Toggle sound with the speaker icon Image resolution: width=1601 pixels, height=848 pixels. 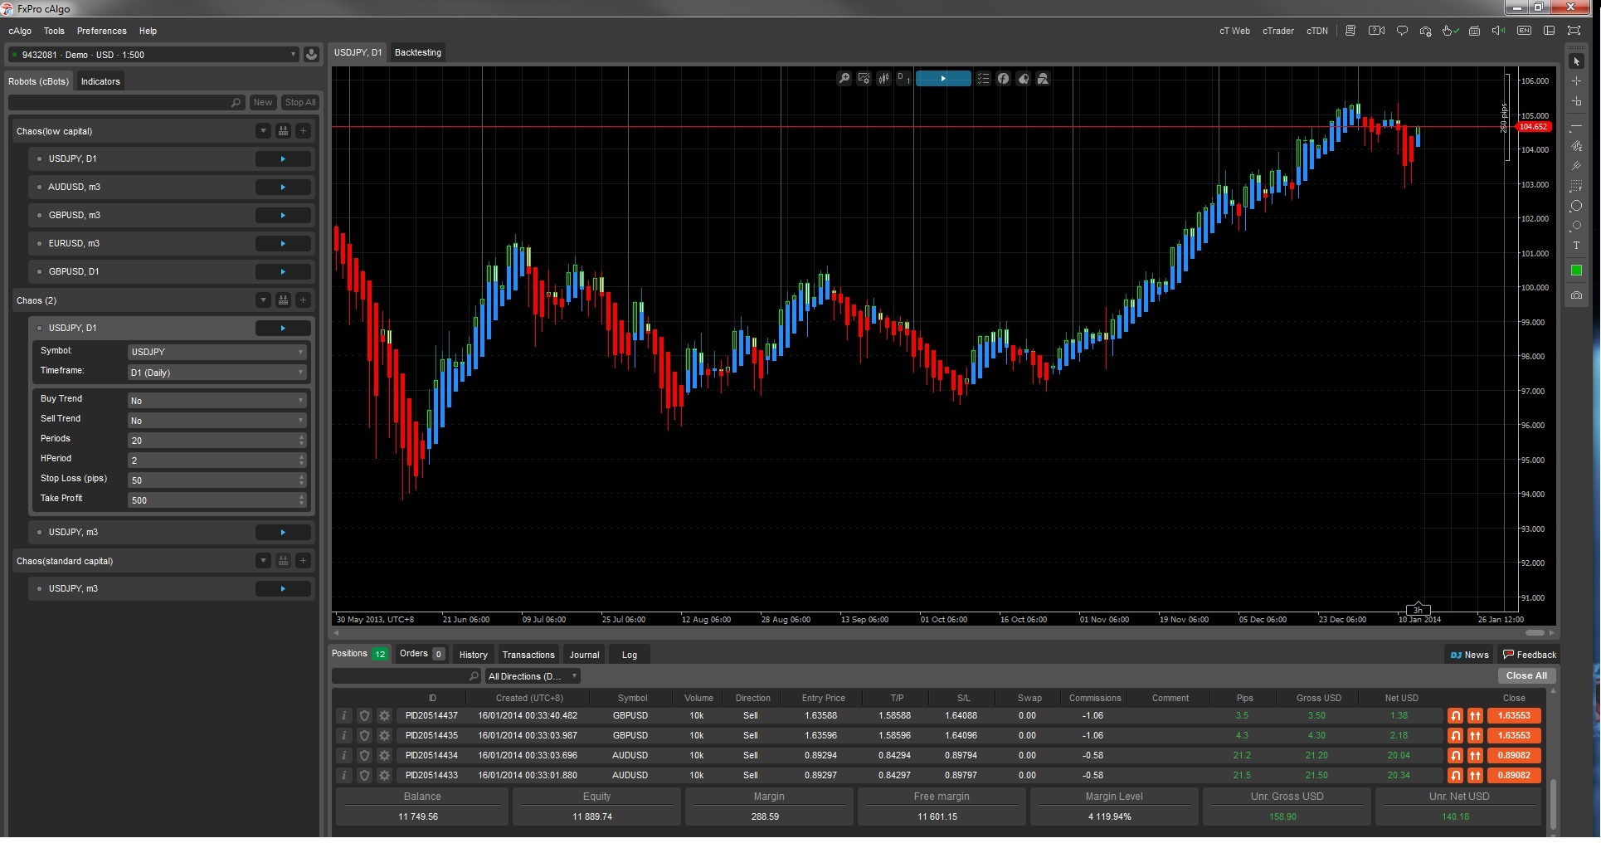(1498, 31)
